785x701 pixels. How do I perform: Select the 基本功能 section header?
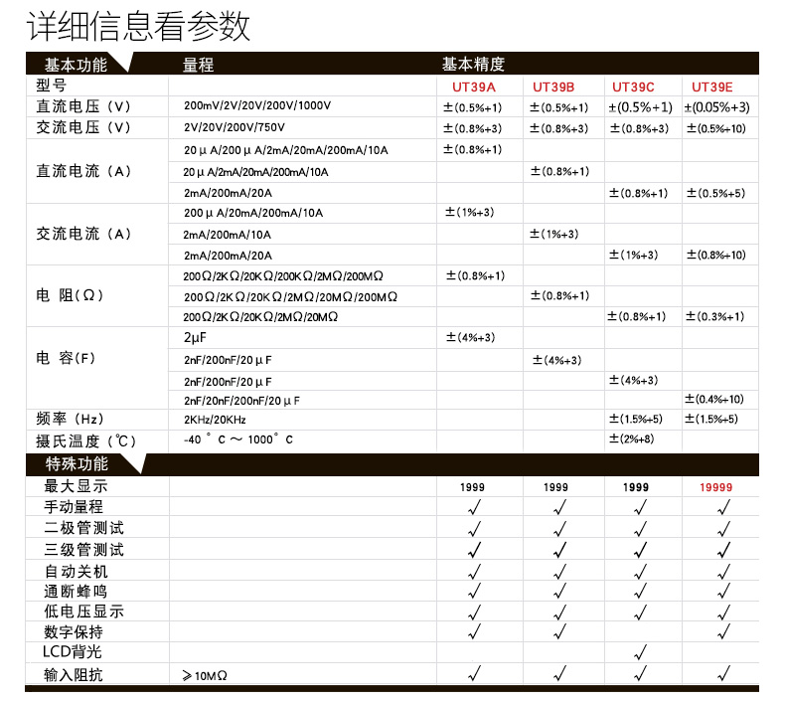[x=76, y=65]
